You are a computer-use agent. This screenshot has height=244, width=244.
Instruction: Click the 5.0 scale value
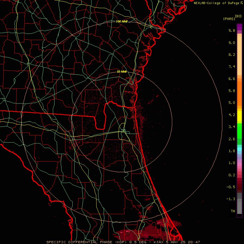click(232, 103)
